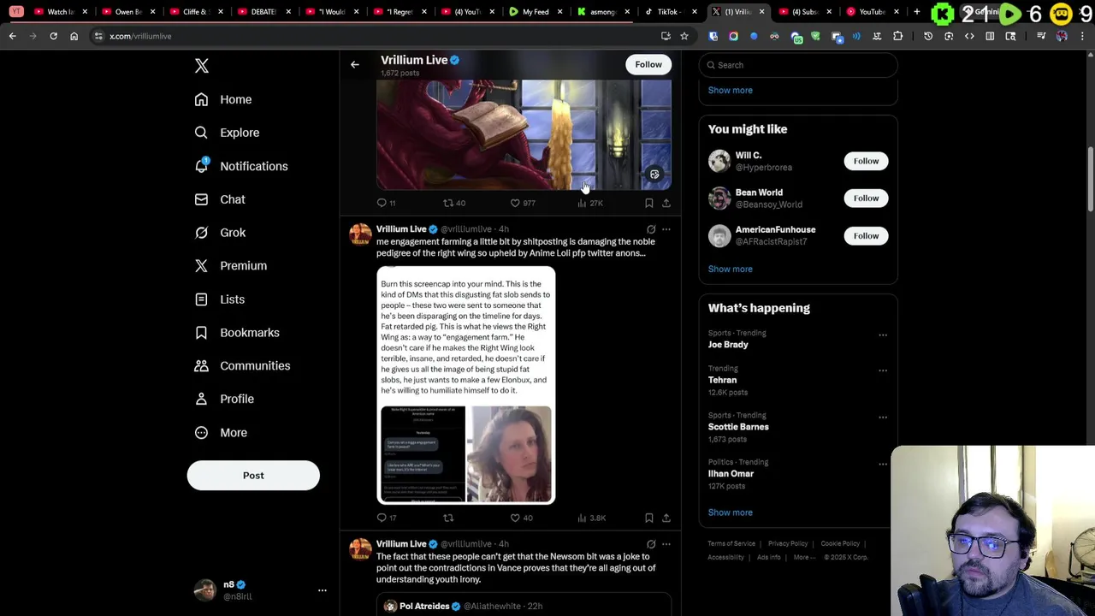Like the post with 977 likes

522,204
